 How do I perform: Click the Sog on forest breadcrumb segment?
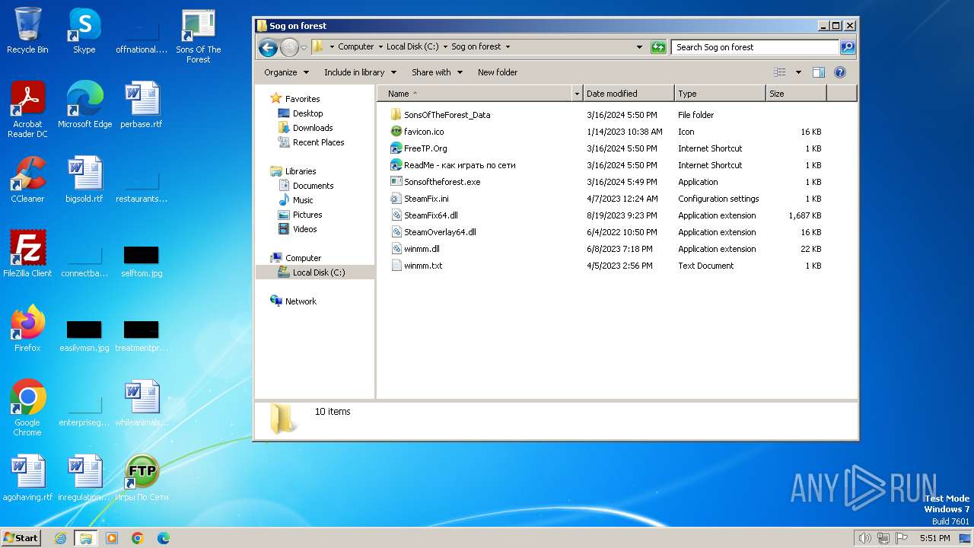476,47
